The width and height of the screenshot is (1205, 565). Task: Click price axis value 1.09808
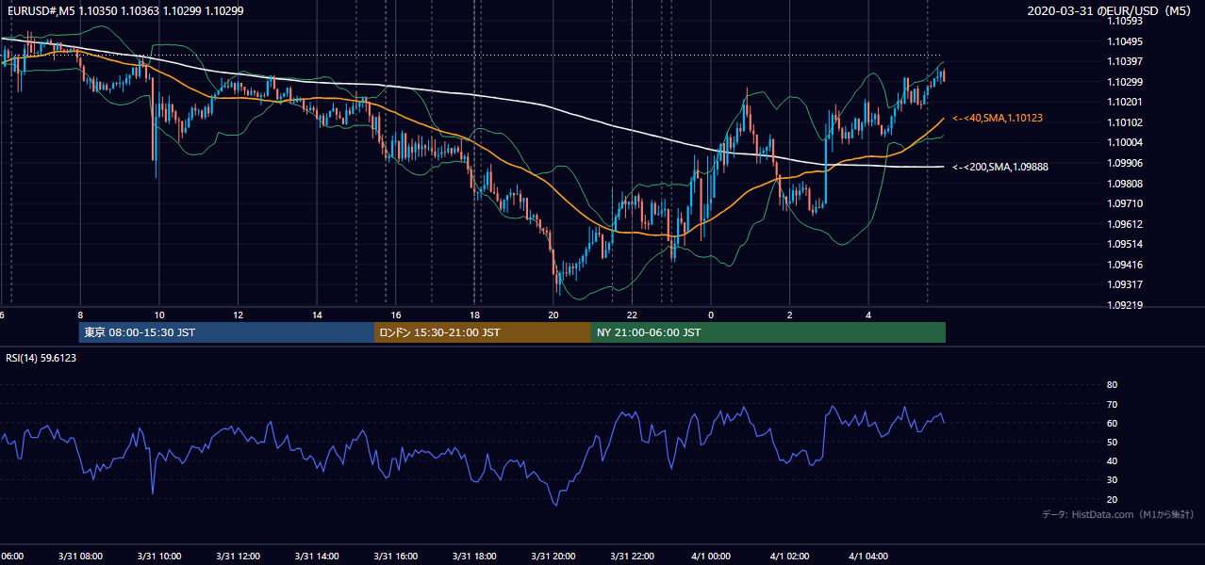coord(1125,184)
